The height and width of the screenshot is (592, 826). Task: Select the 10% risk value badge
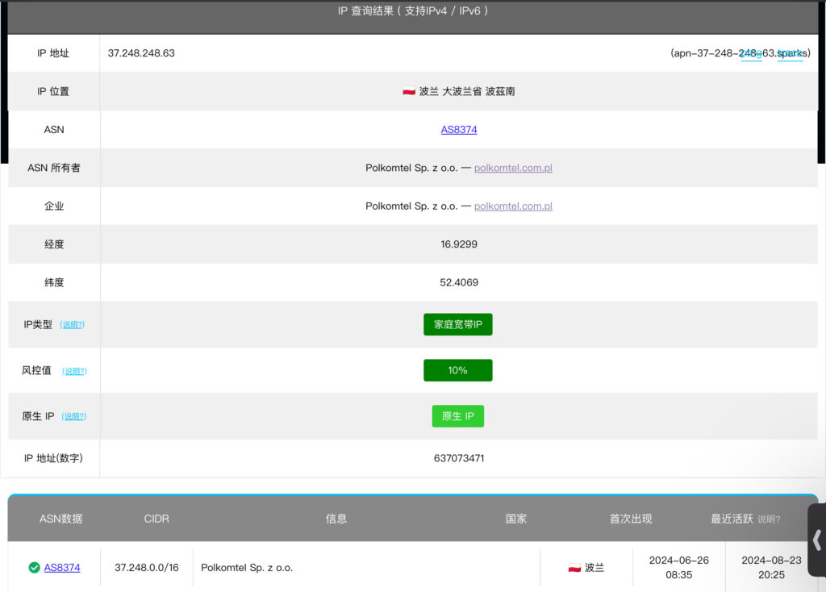457,370
